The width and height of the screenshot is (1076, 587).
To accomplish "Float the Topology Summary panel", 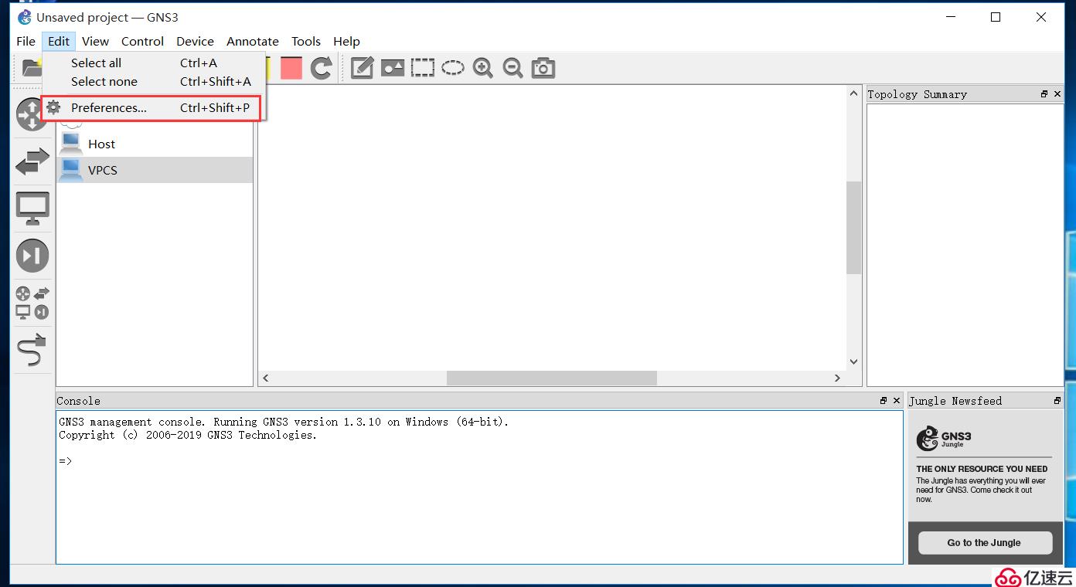I will 1044,94.
